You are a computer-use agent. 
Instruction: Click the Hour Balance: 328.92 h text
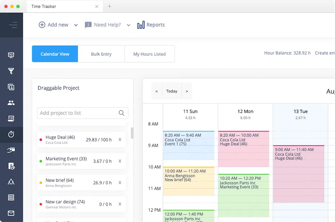pos(287,53)
